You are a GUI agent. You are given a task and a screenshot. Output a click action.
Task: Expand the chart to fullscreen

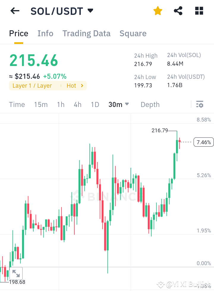pyautogui.click(x=16, y=273)
